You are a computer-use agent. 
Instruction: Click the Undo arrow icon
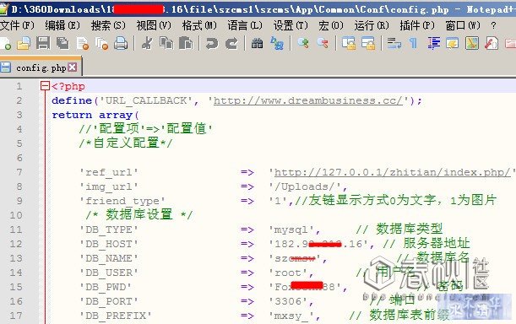click(x=212, y=43)
